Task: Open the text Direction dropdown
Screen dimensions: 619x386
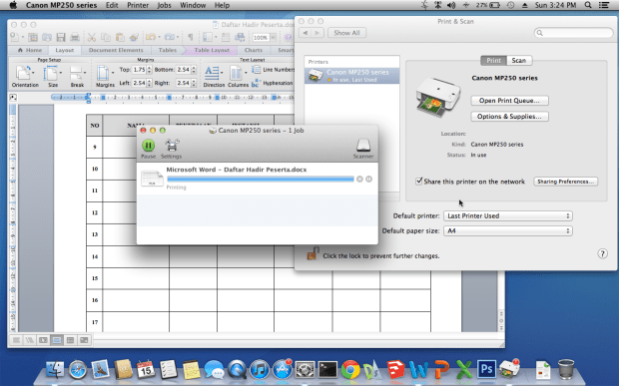Action: [x=214, y=77]
